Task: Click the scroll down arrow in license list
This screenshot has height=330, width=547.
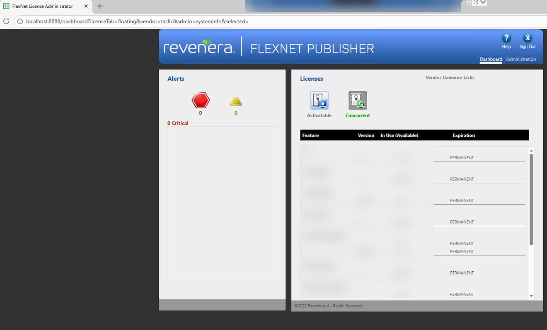Action: point(532,296)
